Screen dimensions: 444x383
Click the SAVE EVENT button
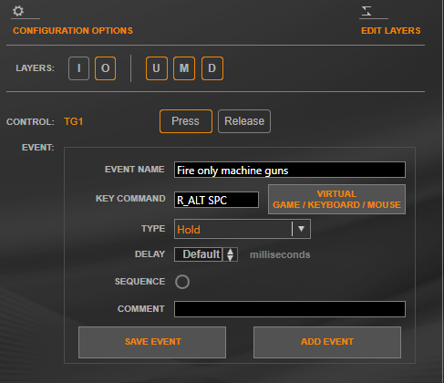click(152, 342)
